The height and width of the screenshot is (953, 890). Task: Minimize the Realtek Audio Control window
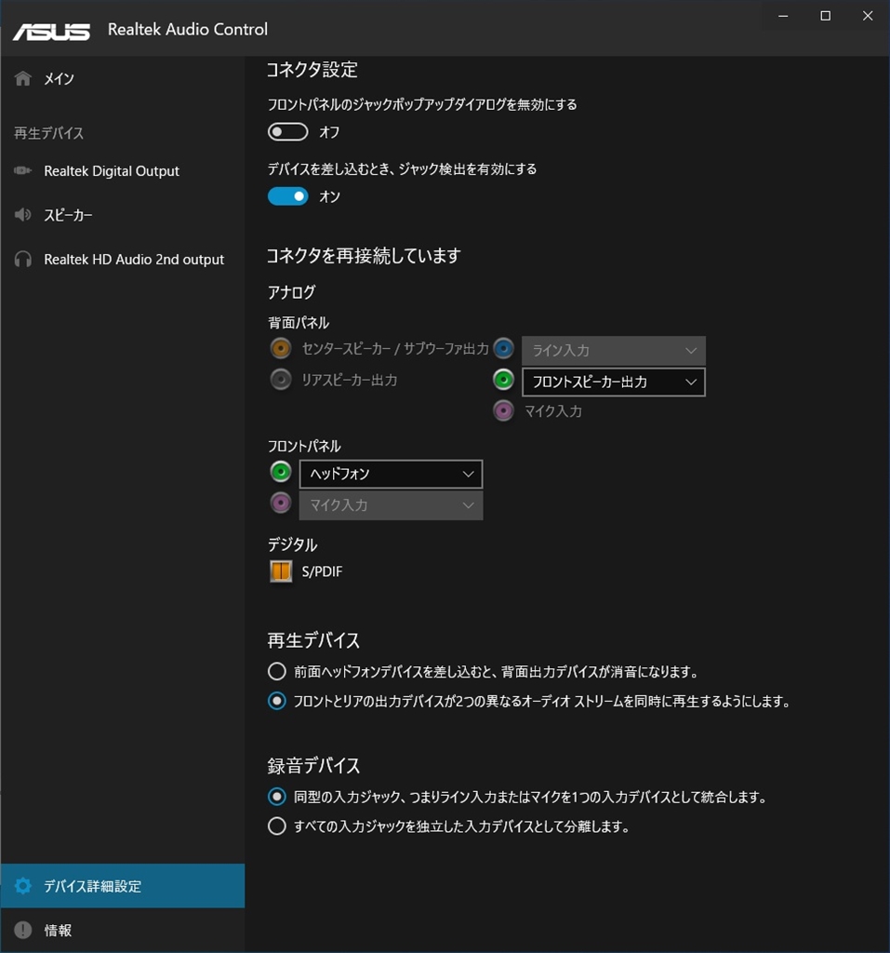783,16
